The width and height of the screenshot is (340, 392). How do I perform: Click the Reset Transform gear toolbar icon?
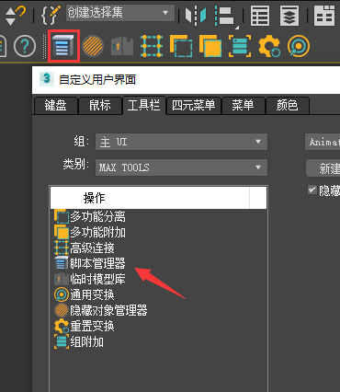point(269,46)
